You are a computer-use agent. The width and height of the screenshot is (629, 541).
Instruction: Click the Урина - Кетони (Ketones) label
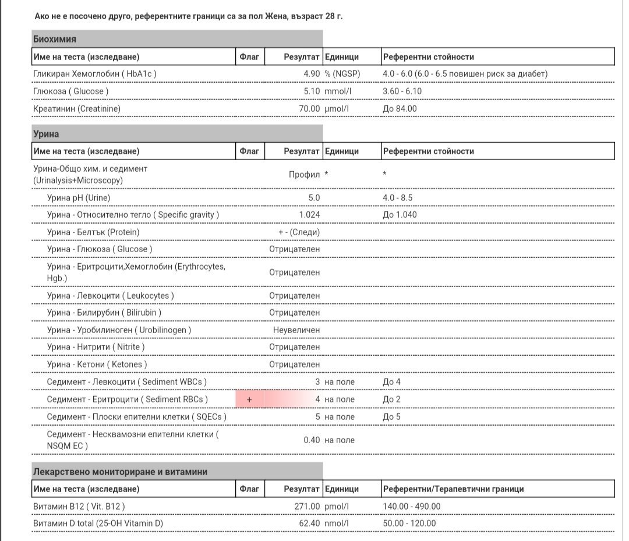tap(97, 365)
